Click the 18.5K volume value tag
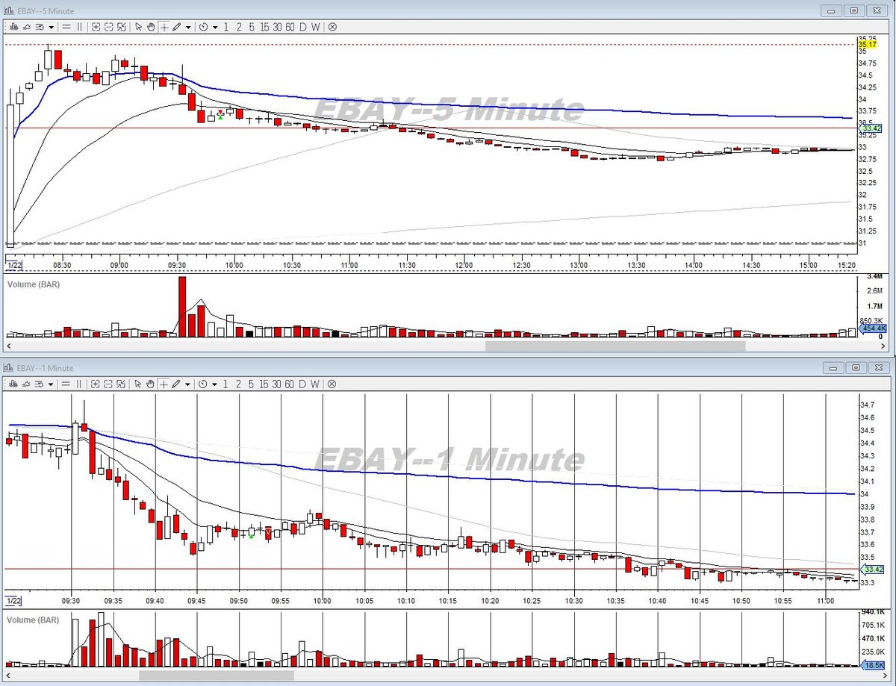Screen dimensions: 896x686 (874, 664)
